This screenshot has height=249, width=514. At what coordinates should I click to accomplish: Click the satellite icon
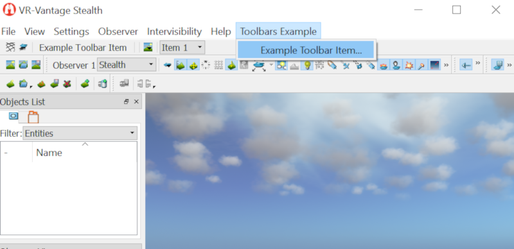[345, 65]
